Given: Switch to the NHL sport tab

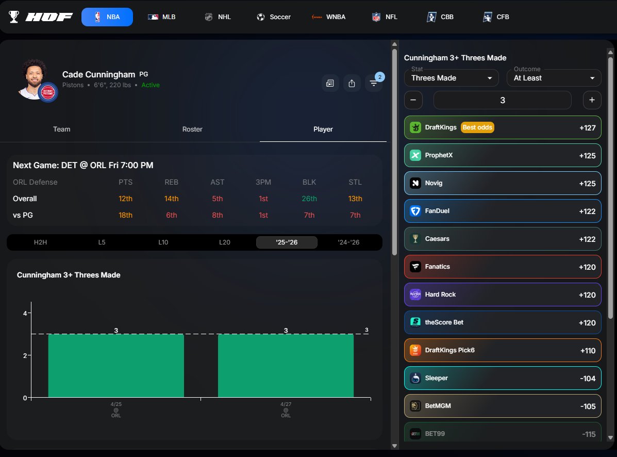Looking at the screenshot, I should (x=218, y=17).
